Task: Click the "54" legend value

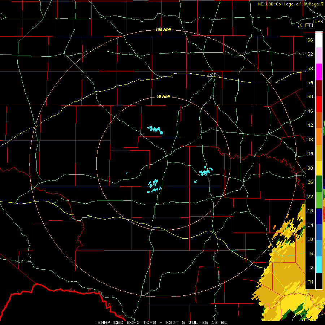Action: tap(310, 82)
